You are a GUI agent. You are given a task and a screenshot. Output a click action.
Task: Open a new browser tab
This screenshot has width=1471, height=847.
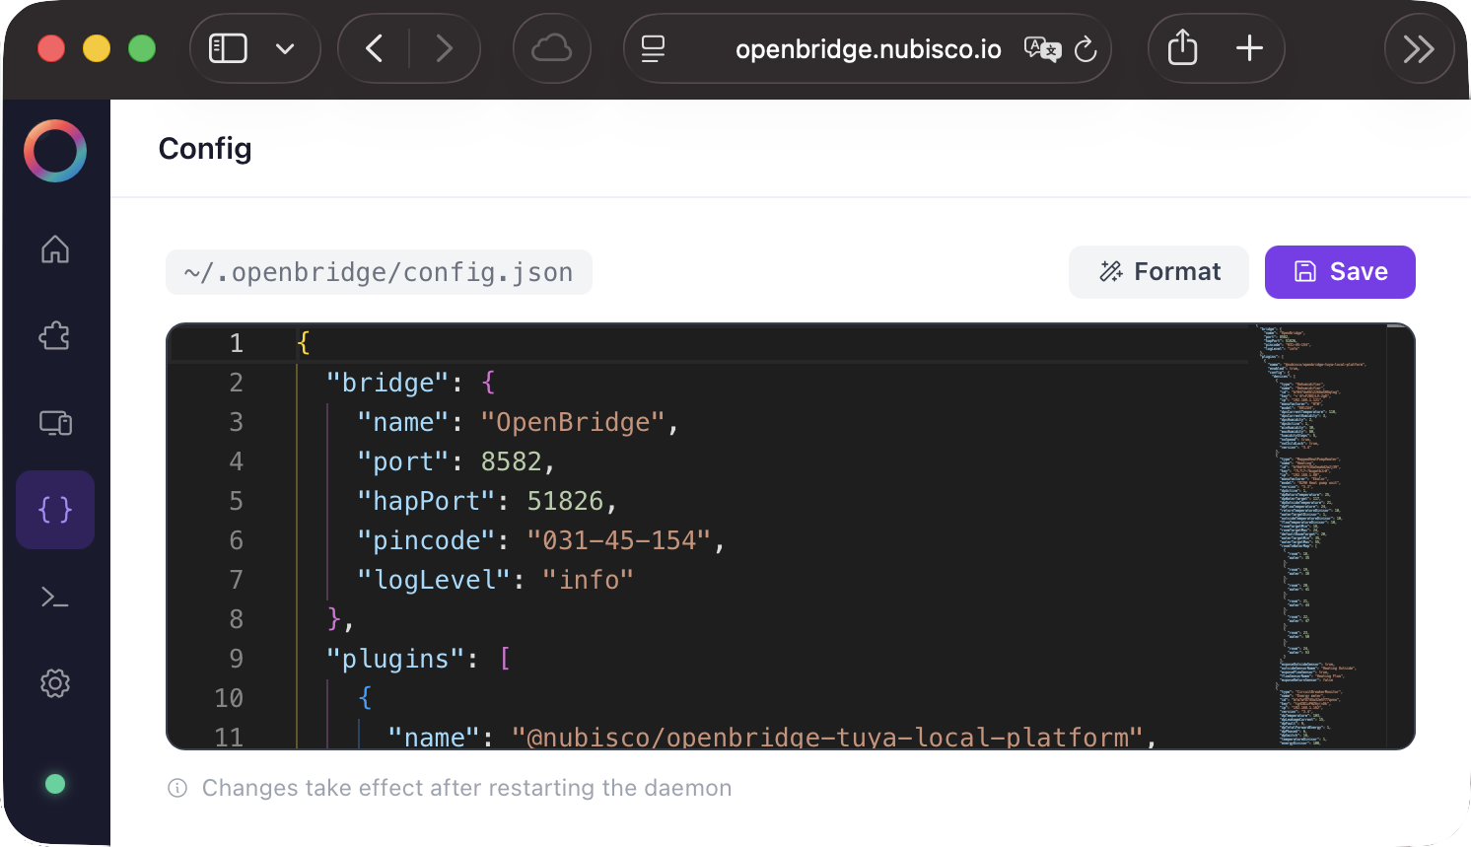tap(1249, 48)
